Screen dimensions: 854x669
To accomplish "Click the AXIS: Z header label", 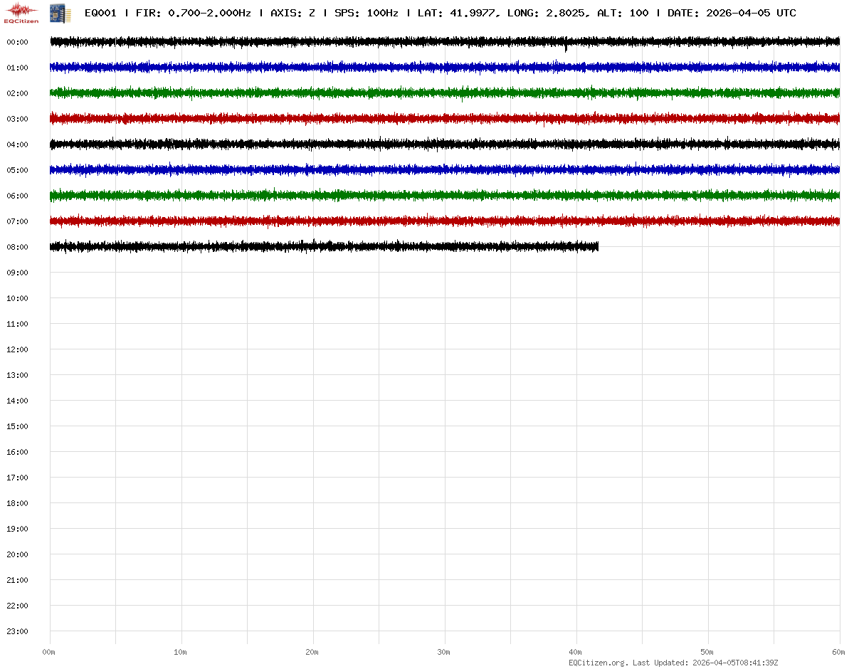I will pyautogui.click(x=292, y=13).
